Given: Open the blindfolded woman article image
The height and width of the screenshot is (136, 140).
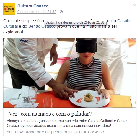Looking at the screenshot, I should pos(70,73).
